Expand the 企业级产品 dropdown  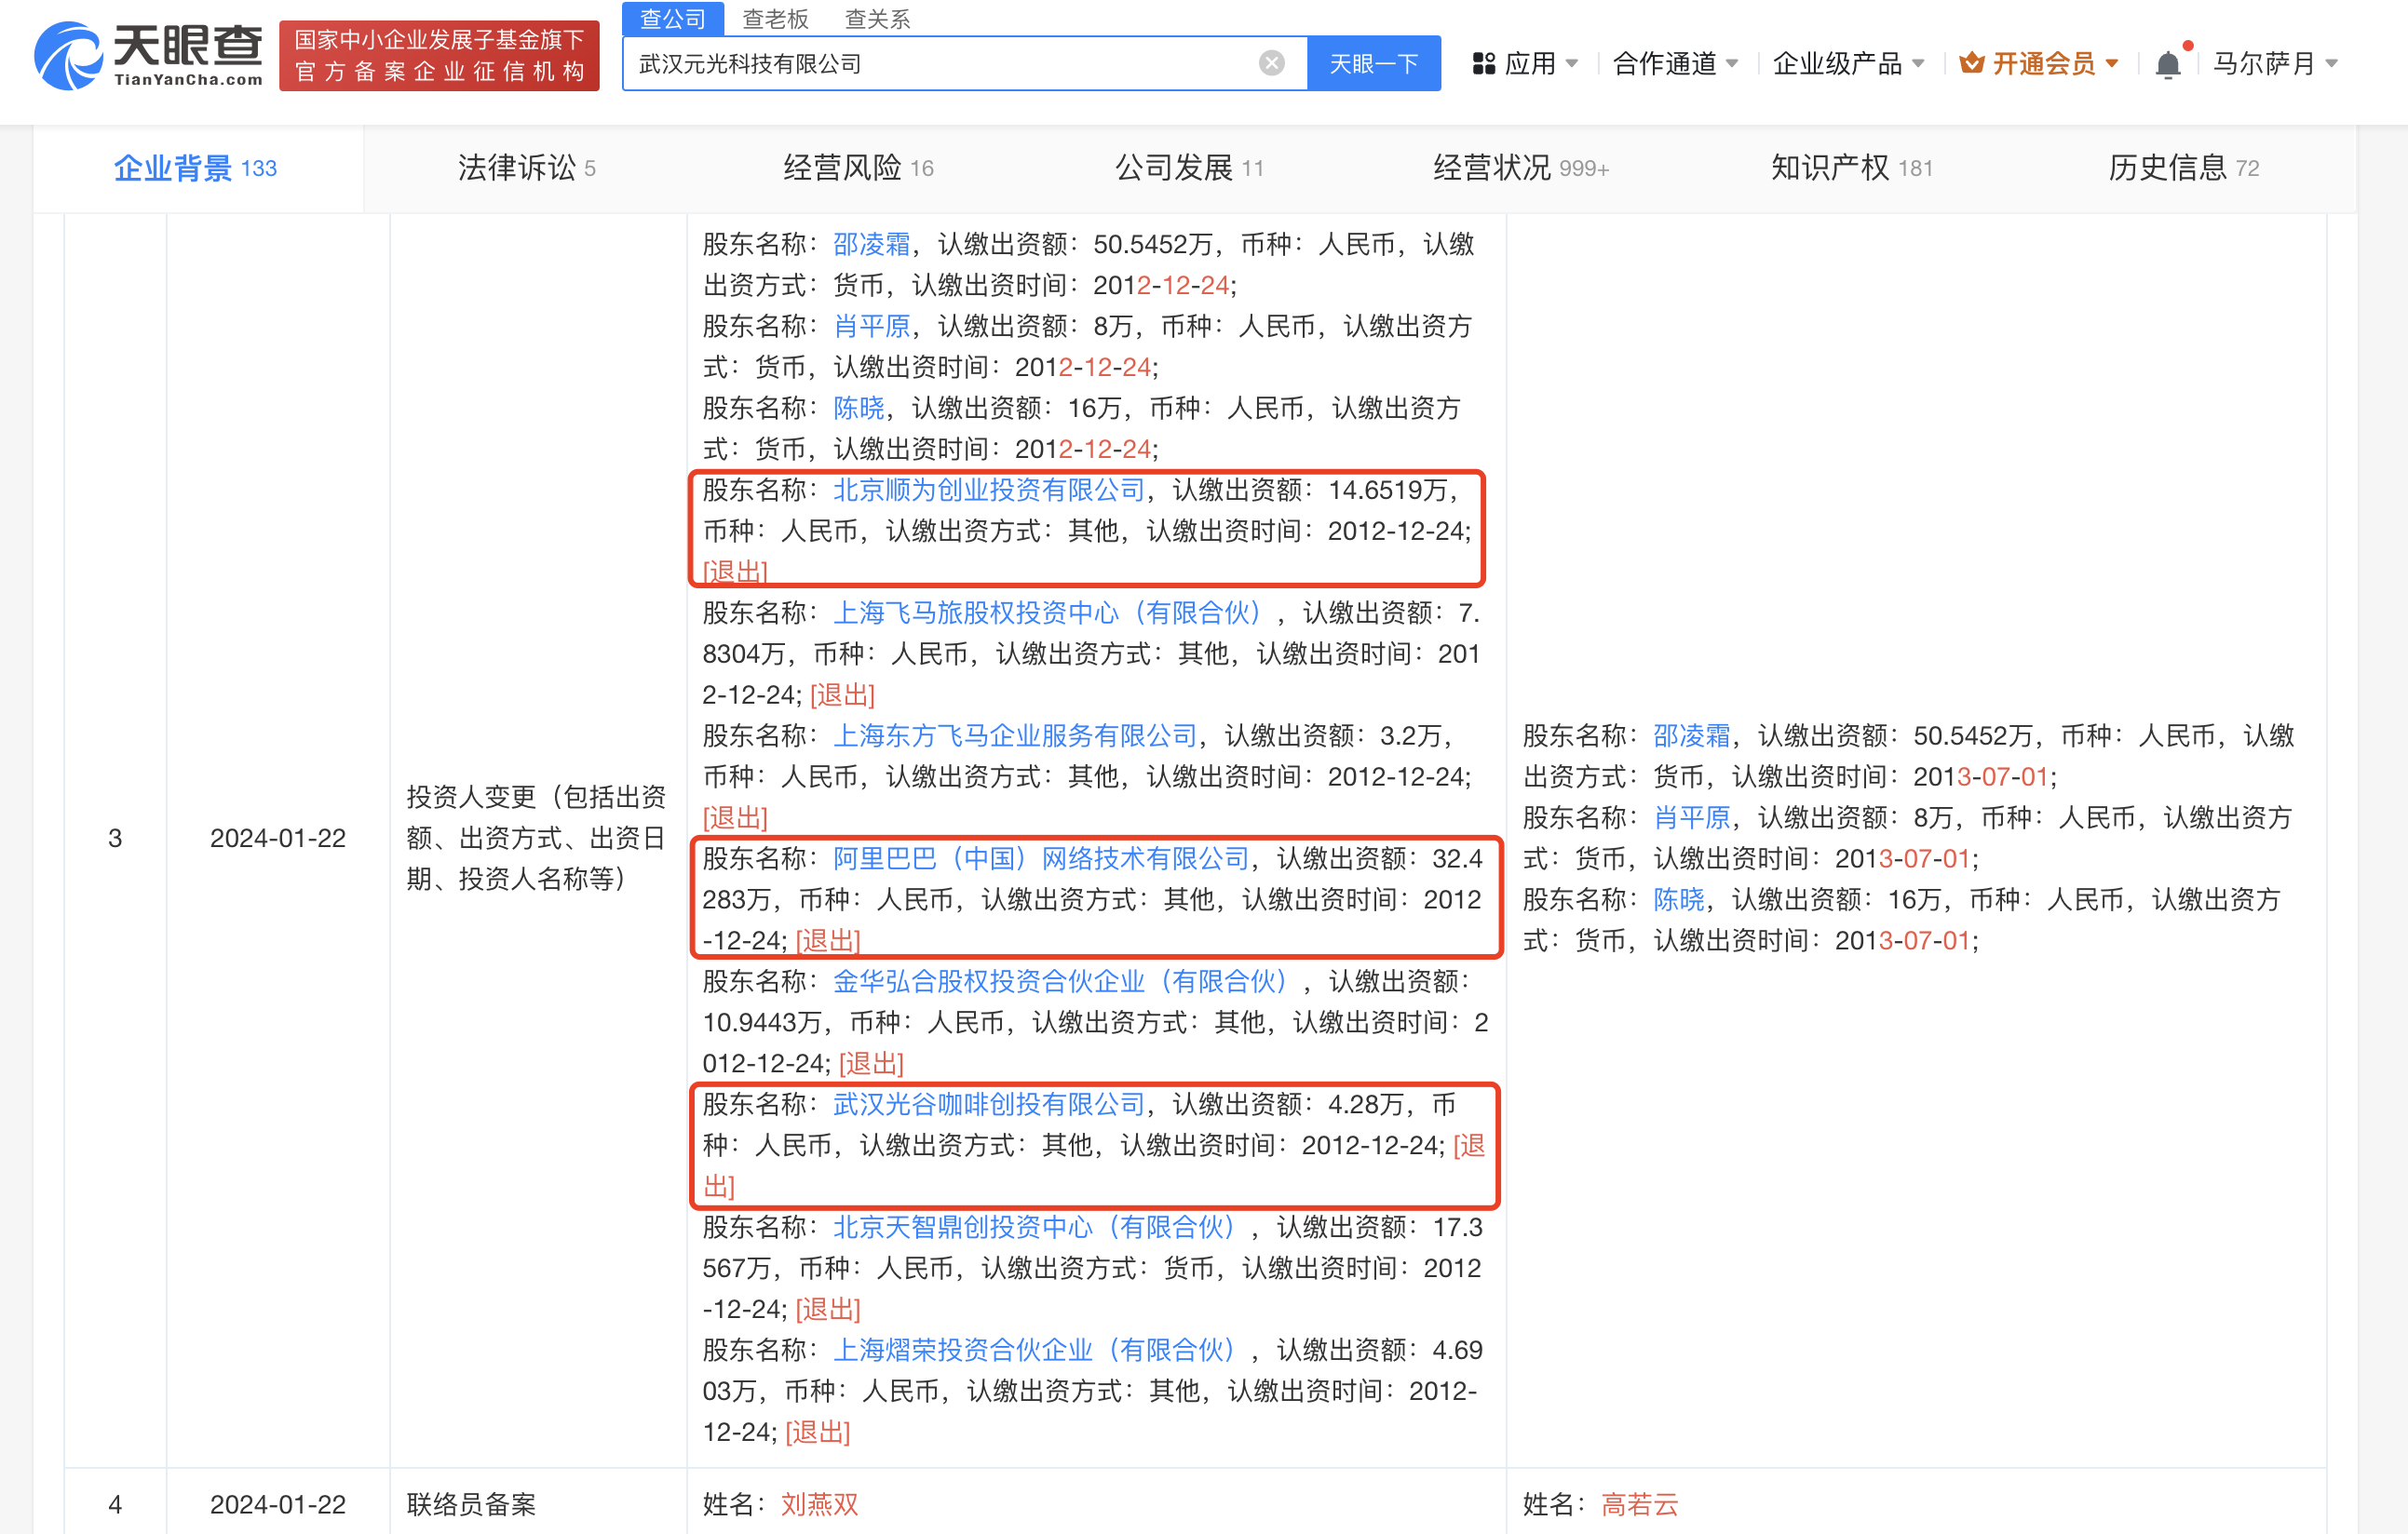pos(1848,64)
